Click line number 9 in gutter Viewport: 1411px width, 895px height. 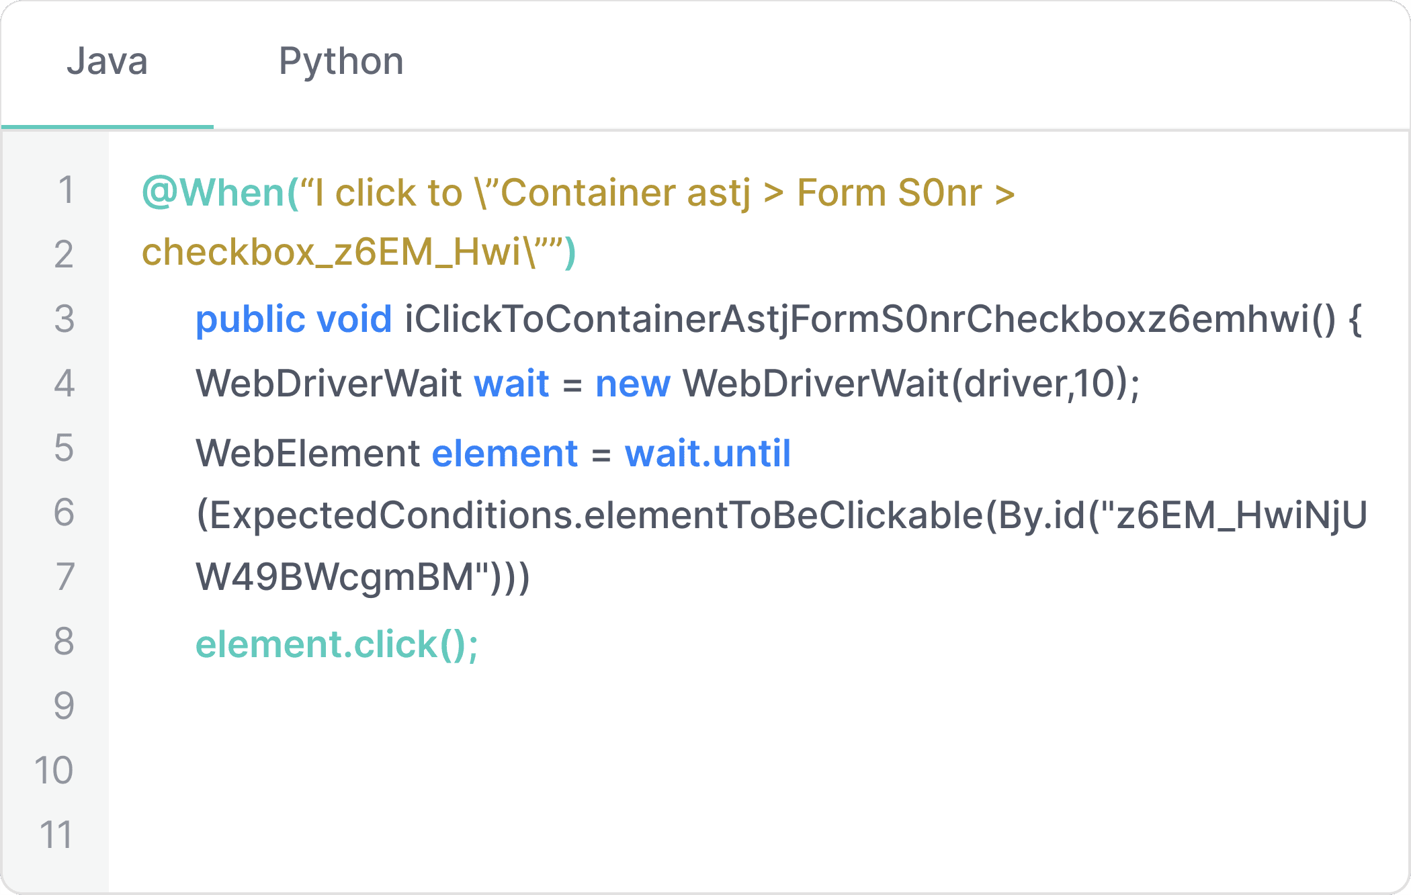64,706
